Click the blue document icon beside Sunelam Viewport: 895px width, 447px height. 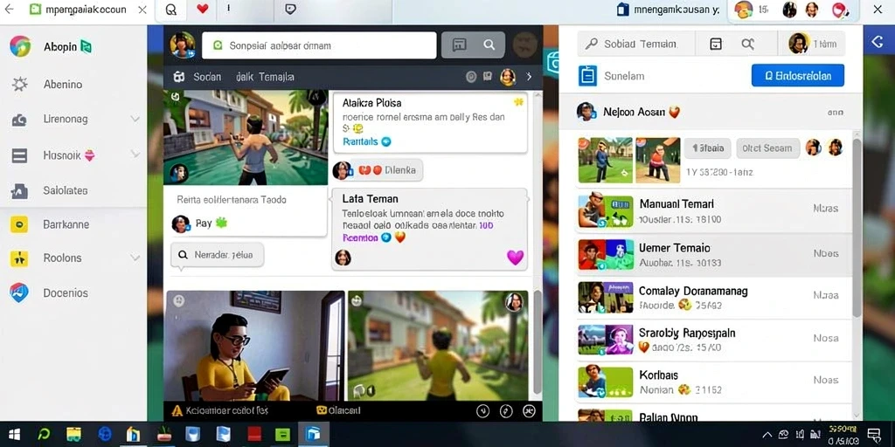click(587, 75)
